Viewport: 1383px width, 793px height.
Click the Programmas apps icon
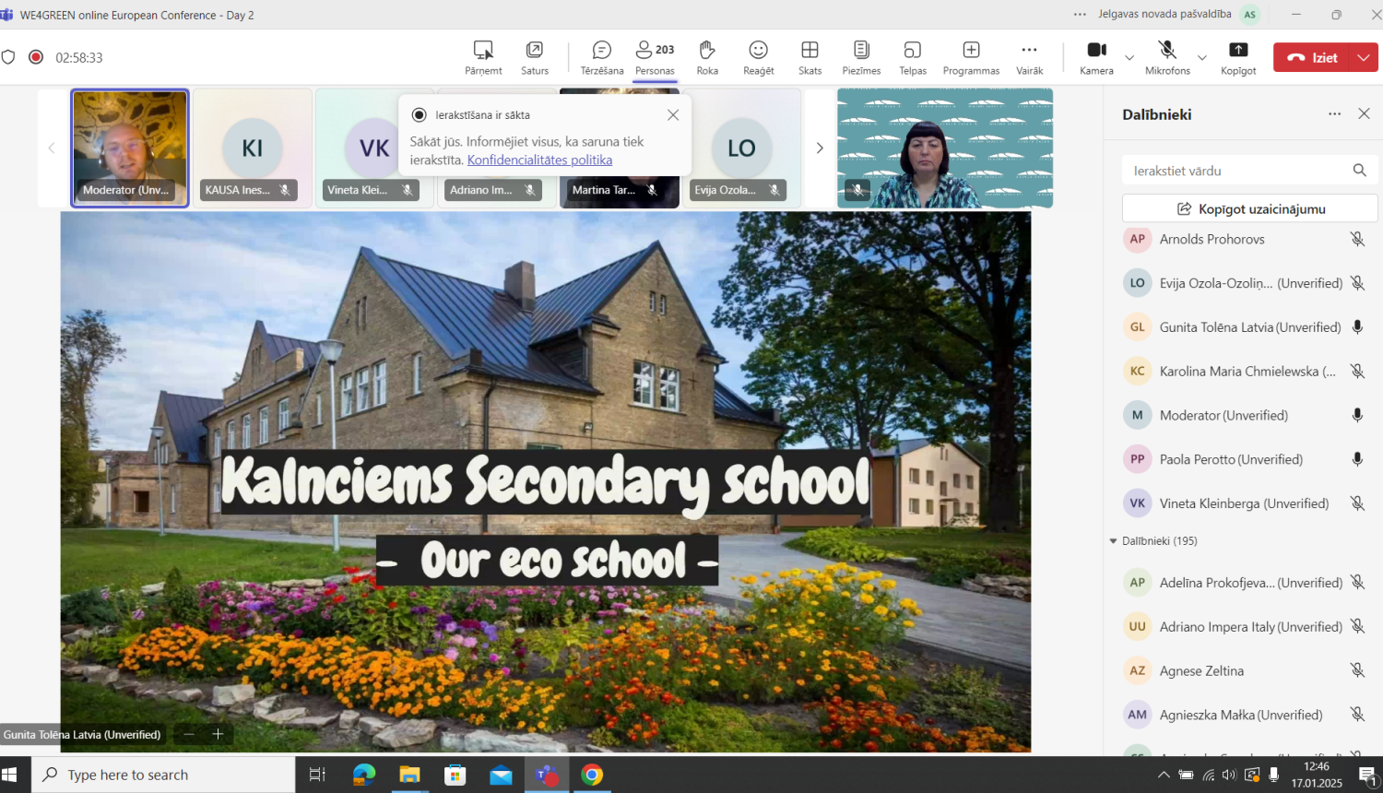(x=971, y=57)
